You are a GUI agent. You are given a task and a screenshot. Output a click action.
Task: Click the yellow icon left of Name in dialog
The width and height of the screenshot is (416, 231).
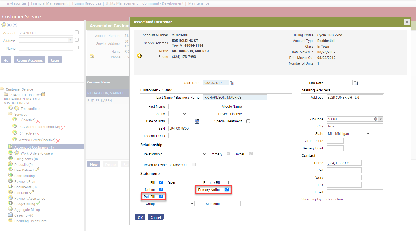click(x=140, y=56)
